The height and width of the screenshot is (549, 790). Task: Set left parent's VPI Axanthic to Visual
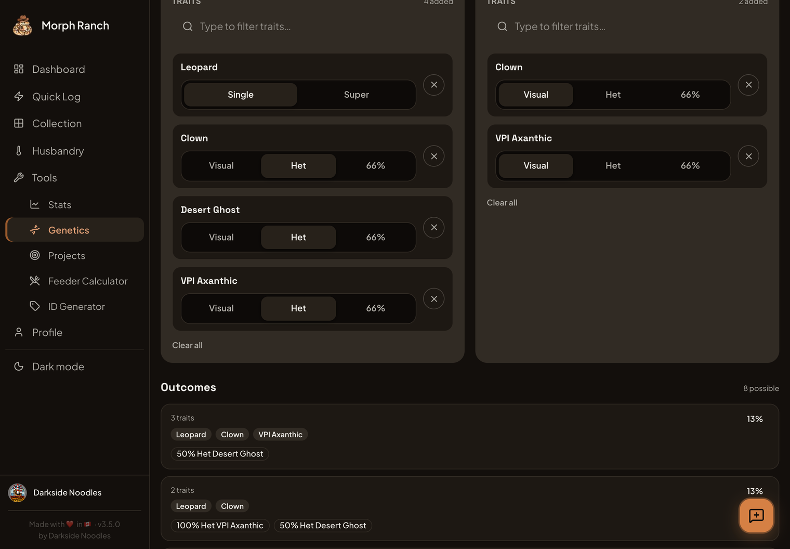pos(221,308)
